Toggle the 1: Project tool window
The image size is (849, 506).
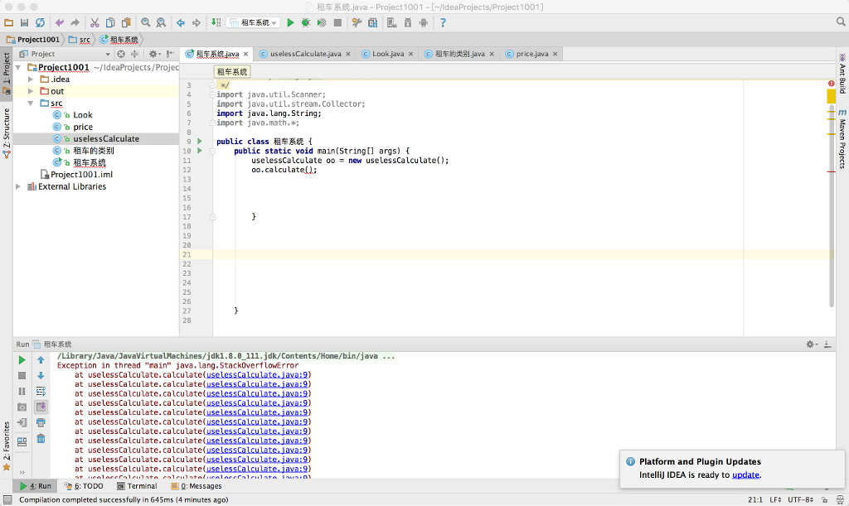coord(6,73)
